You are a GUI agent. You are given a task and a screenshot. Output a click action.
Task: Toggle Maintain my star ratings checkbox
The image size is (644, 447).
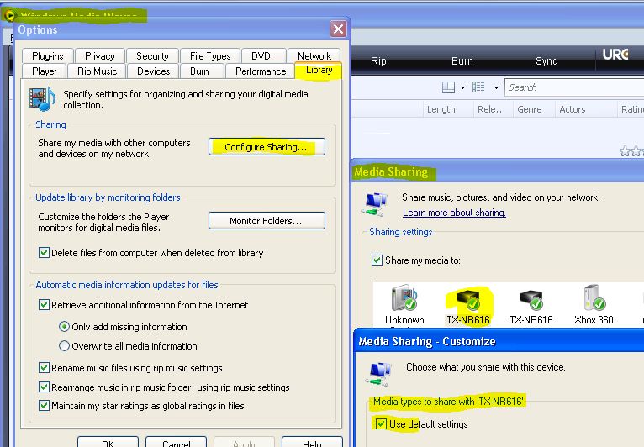tap(44, 406)
